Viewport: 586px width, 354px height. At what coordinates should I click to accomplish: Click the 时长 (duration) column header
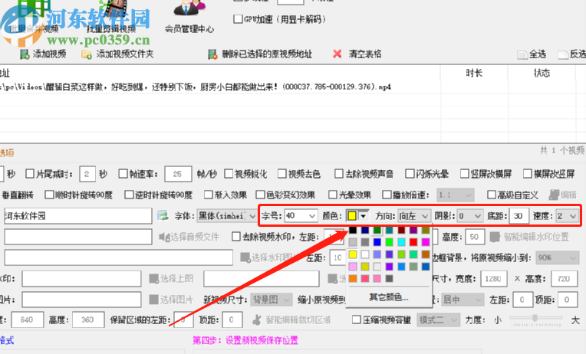(x=474, y=74)
